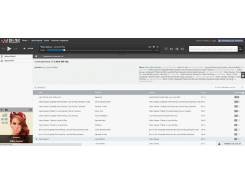Click the magnifier search button
Image resolution: width=245 pixels, height=184 pixels.
pyautogui.click(x=240, y=49)
